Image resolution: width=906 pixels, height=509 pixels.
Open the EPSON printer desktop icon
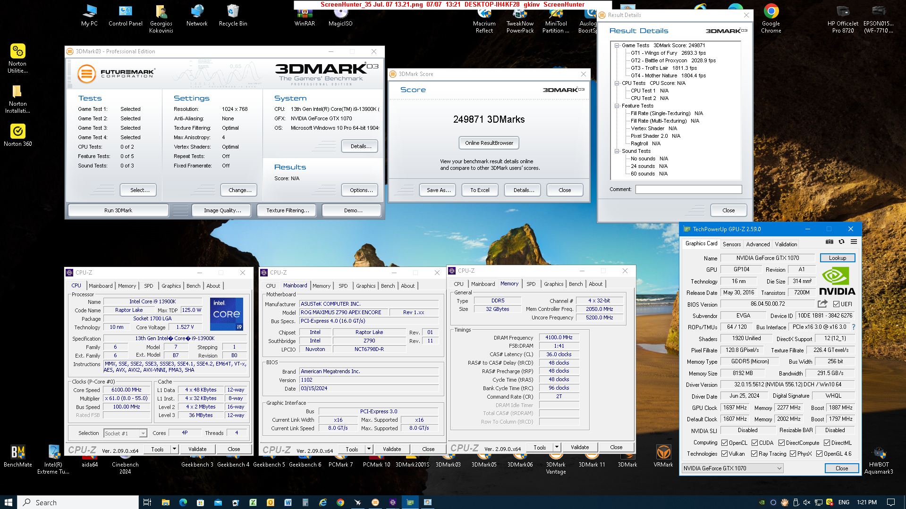[879, 18]
